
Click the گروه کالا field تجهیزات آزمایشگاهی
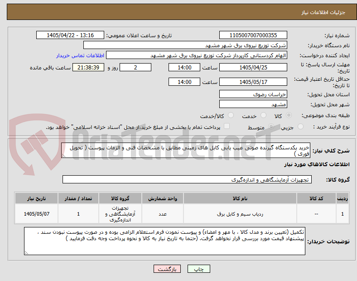[187, 179]
